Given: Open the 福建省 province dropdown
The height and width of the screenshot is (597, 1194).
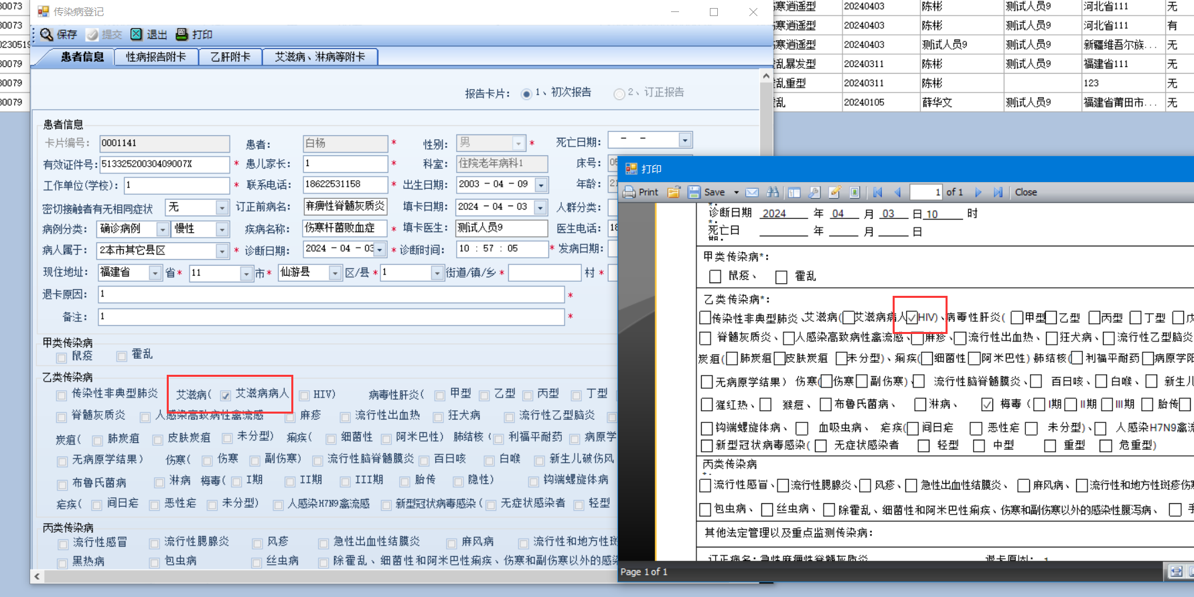Looking at the screenshot, I should (155, 273).
